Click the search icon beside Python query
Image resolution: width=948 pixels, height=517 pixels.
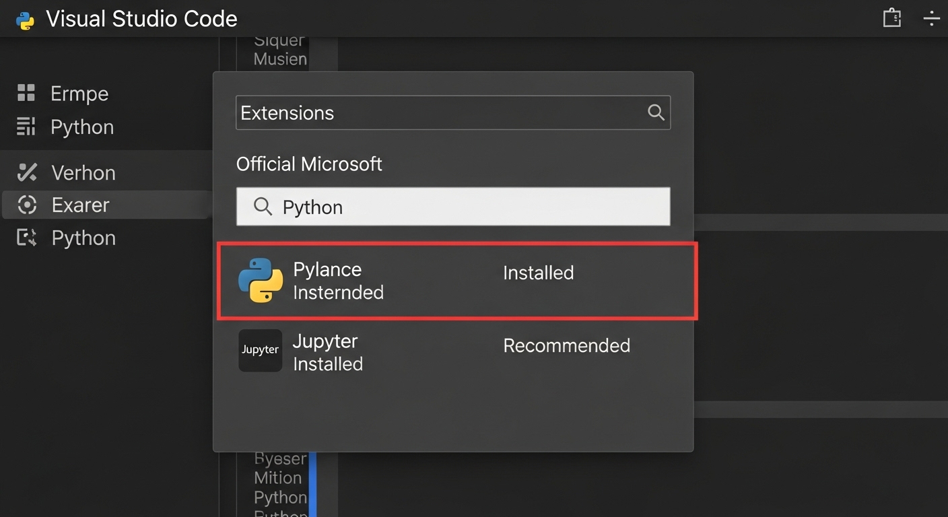tap(263, 207)
